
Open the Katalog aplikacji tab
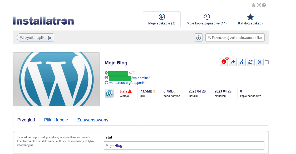[x=250, y=20]
